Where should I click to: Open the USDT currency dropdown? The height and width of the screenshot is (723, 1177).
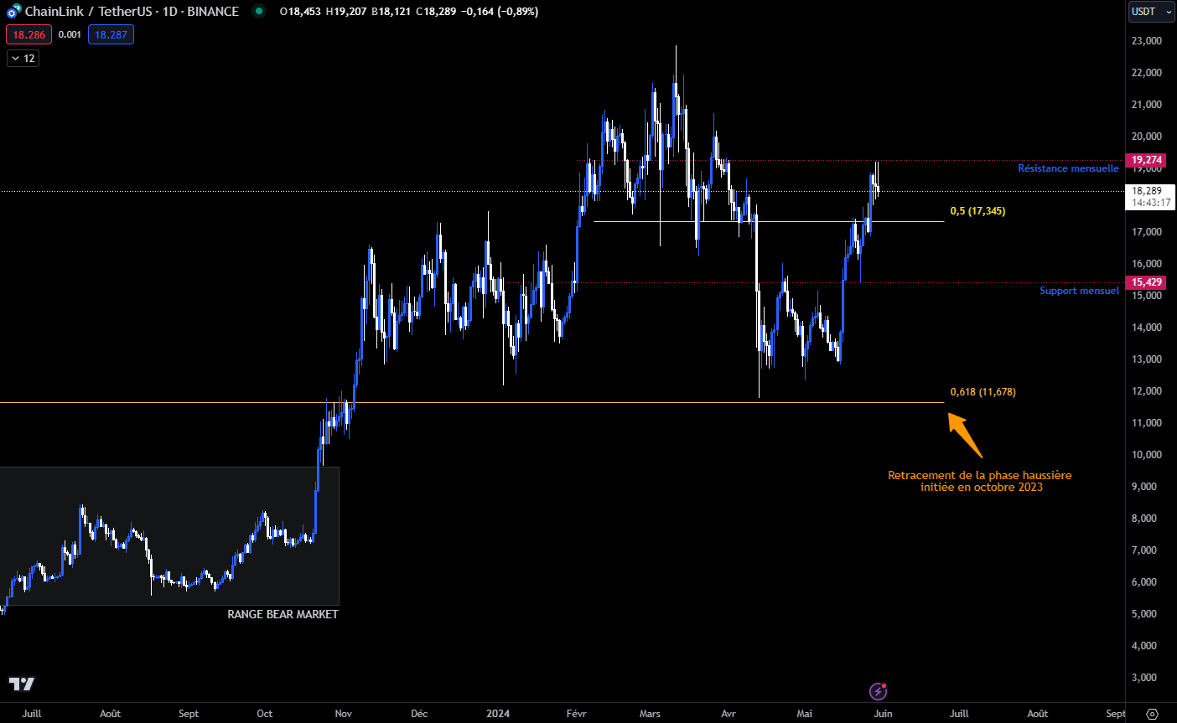pyautogui.click(x=1151, y=12)
